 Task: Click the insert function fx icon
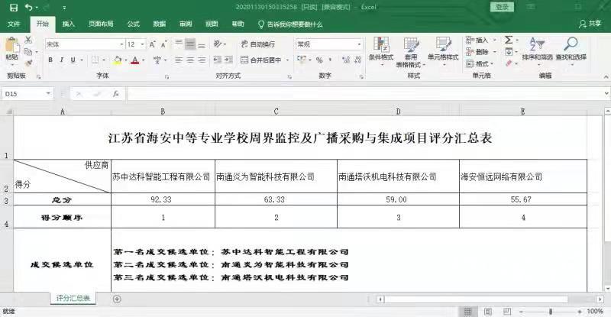(115, 94)
